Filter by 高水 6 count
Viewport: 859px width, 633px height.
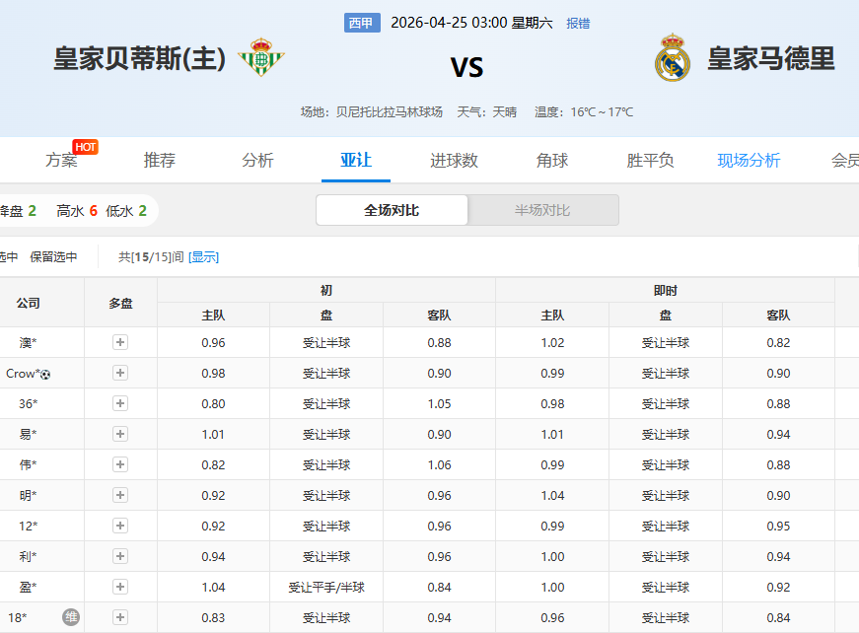click(x=77, y=211)
